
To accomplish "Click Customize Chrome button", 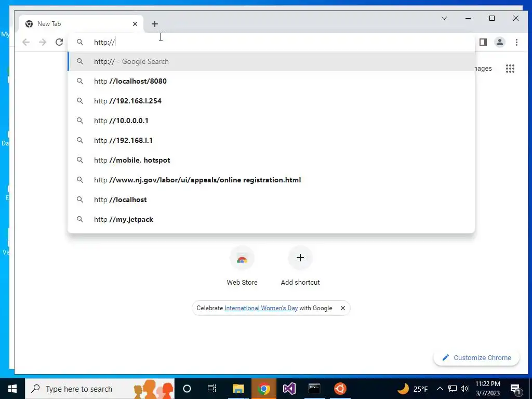I will point(476,357).
